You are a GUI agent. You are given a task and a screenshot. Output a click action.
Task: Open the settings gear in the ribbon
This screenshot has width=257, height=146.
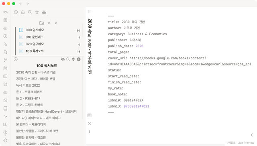[5, 140]
